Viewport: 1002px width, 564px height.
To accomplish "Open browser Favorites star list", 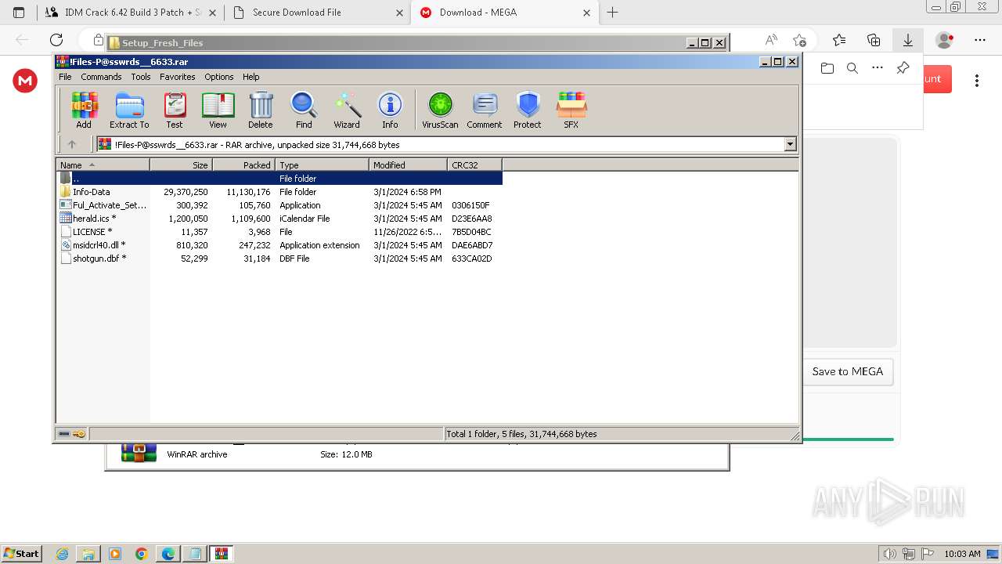I will (x=839, y=40).
